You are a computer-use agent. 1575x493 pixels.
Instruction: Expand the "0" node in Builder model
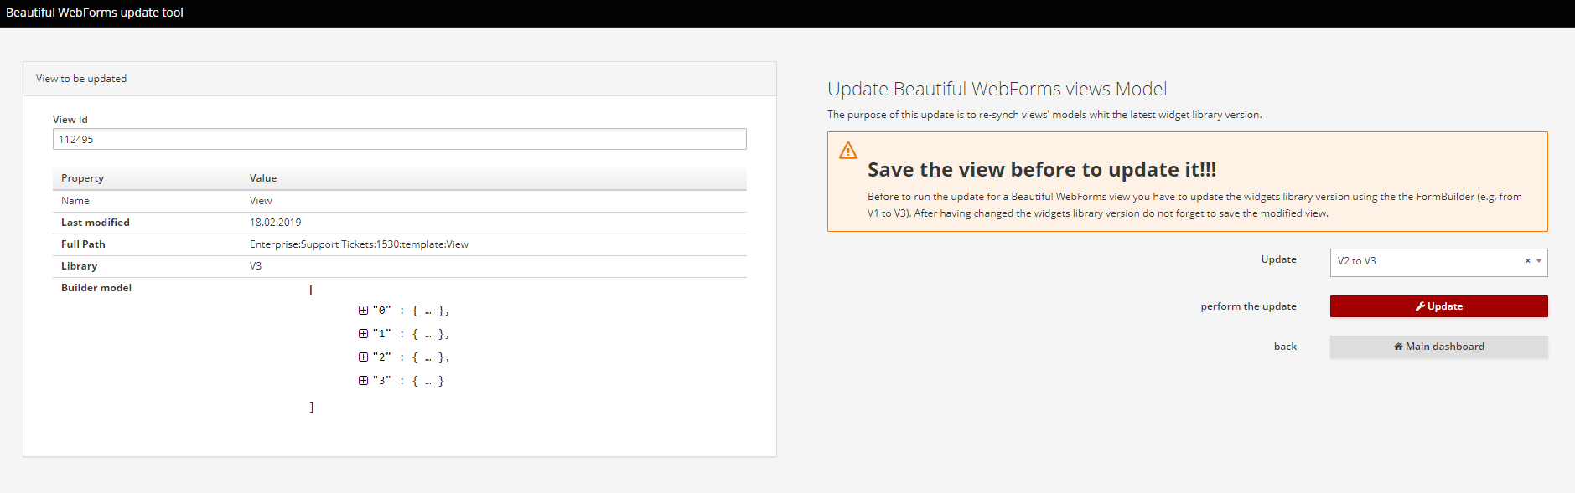coord(363,310)
